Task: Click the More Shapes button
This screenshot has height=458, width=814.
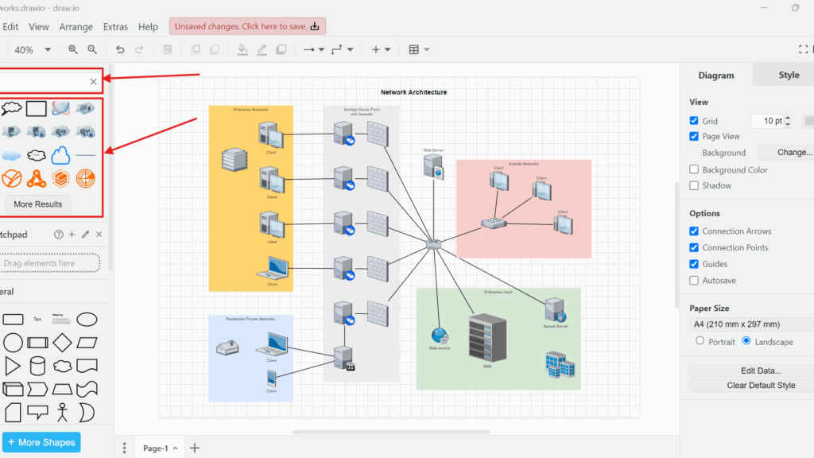Action: point(41,442)
